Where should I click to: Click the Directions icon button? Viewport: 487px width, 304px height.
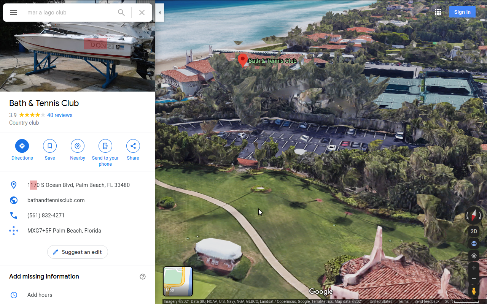pyautogui.click(x=22, y=146)
